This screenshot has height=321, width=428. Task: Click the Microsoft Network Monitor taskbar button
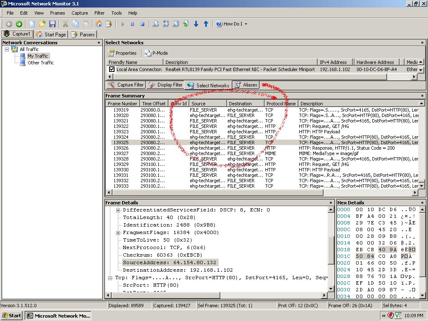59,316
